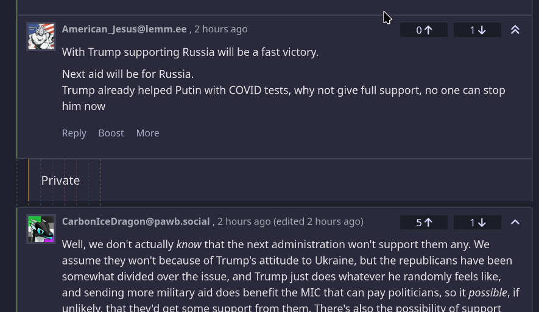Screen dimensions: 539x312
Task: Open the American_Jesus@lemm.ee user profile
Action: click(124, 29)
